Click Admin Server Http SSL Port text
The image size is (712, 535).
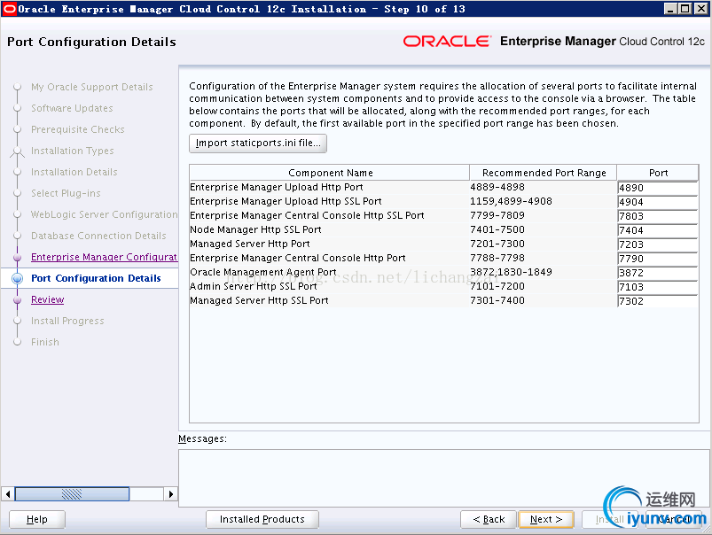tap(254, 286)
